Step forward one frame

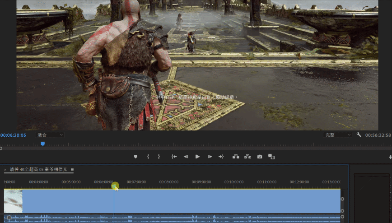(210, 157)
